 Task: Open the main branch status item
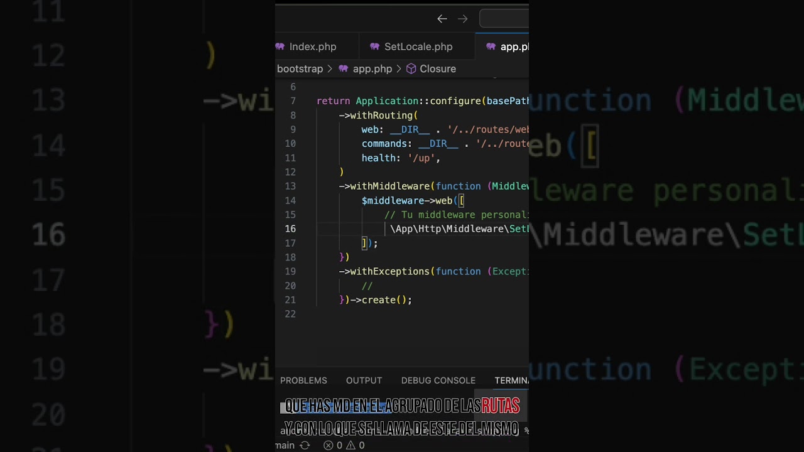285,445
